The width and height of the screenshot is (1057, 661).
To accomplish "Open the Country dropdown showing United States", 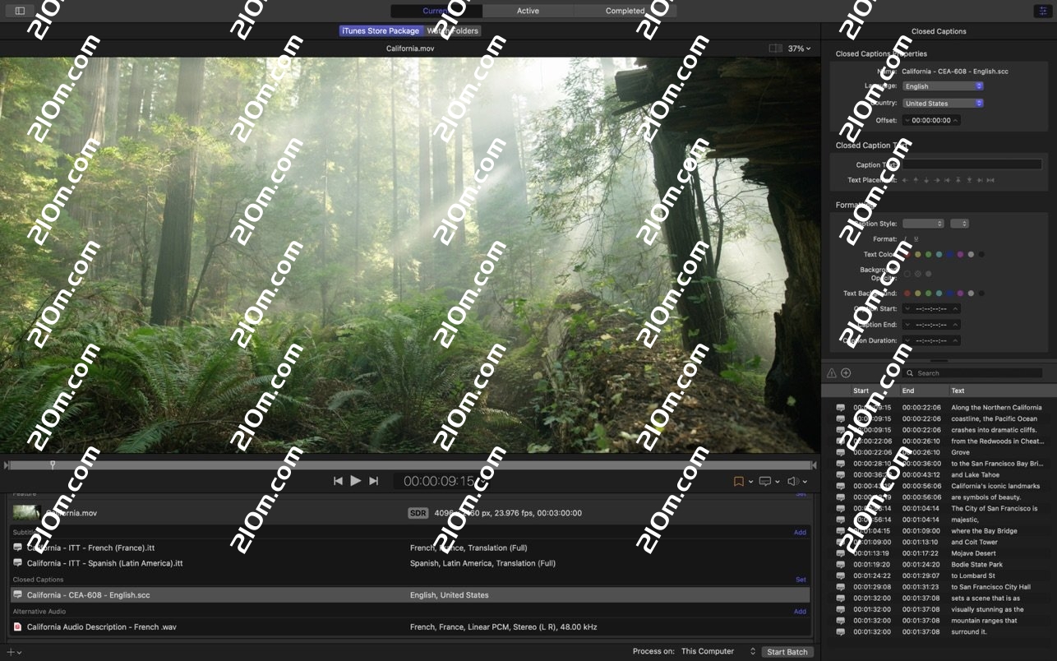I will pyautogui.click(x=942, y=104).
